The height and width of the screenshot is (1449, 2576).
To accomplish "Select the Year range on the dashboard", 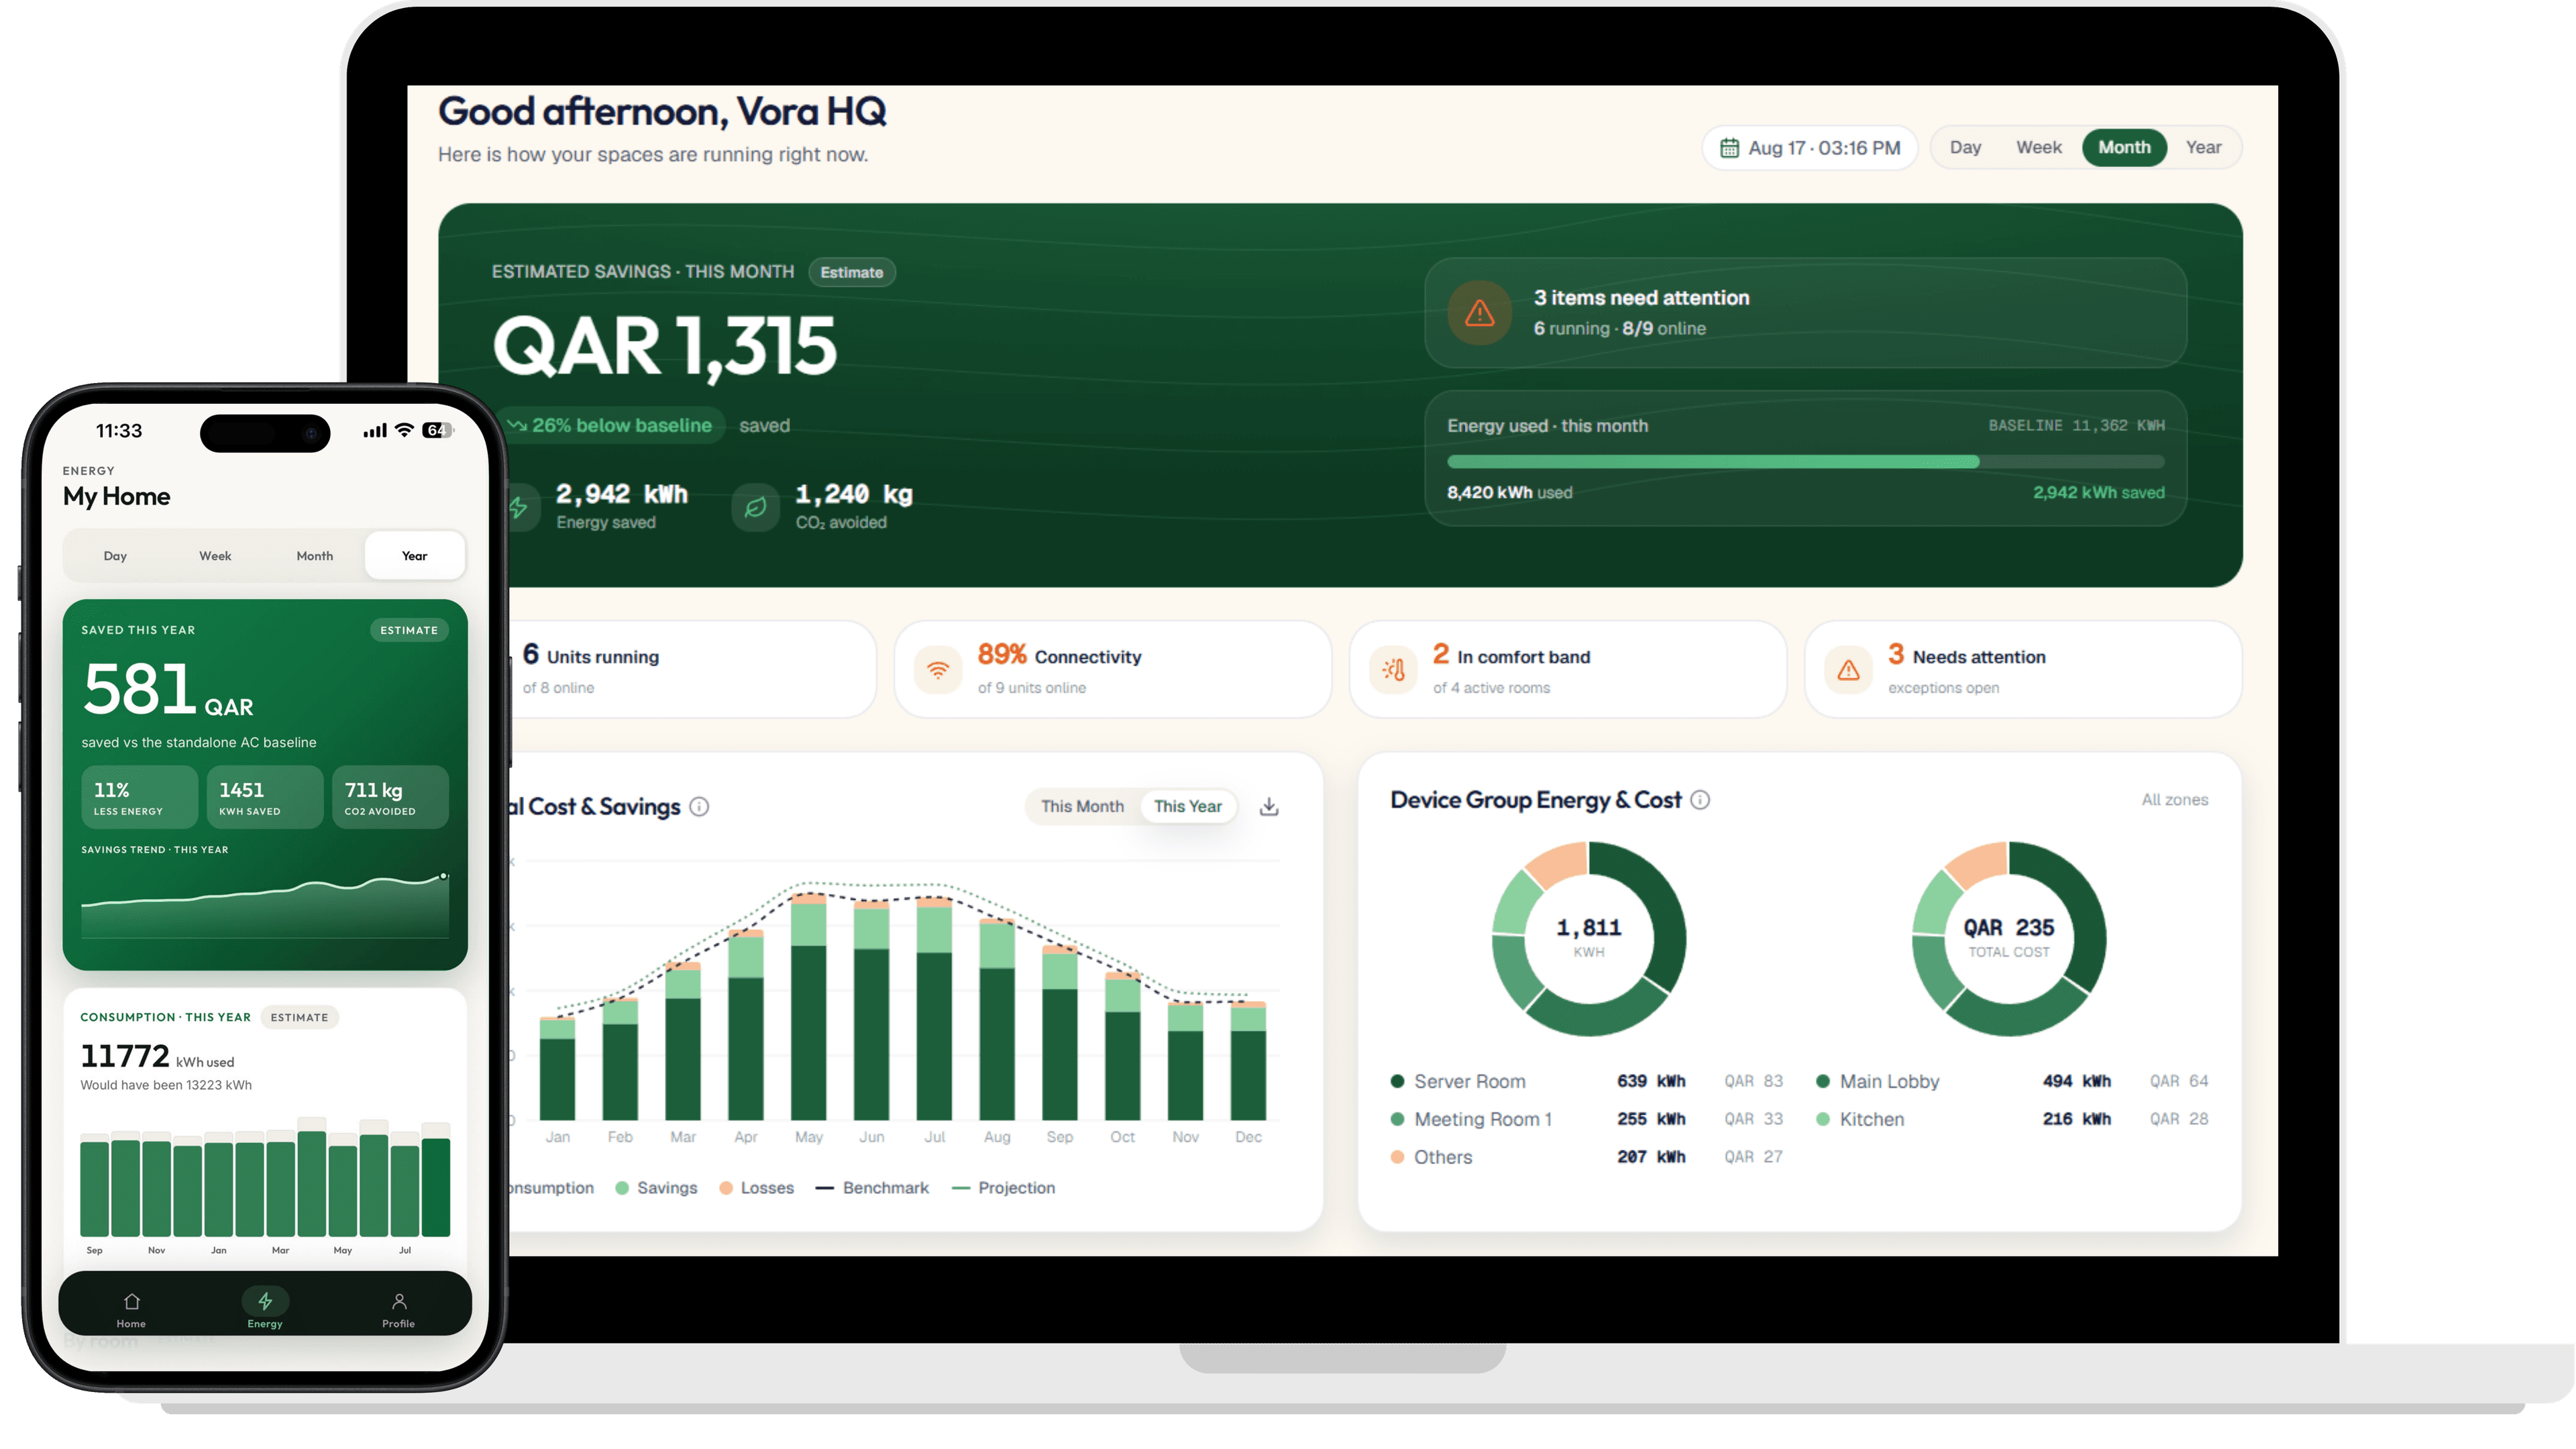I will click(x=2203, y=147).
